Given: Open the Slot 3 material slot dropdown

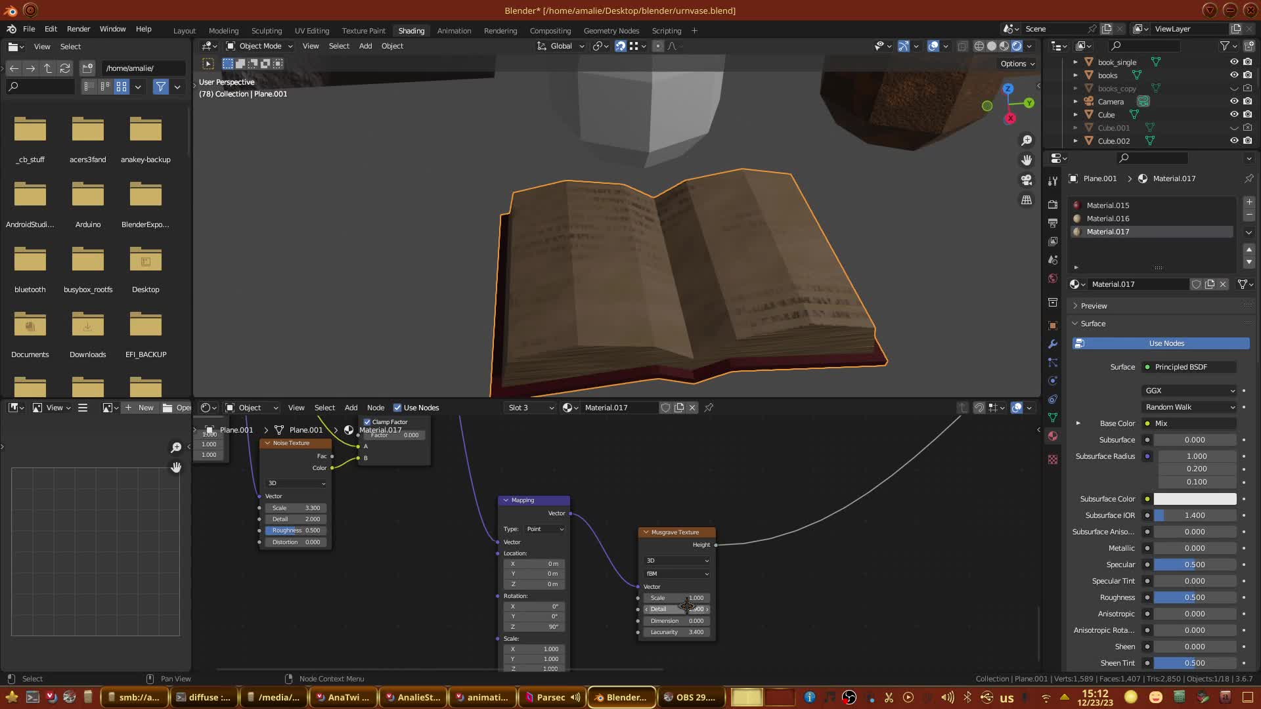Looking at the screenshot, I should click(x=531, y=408).
